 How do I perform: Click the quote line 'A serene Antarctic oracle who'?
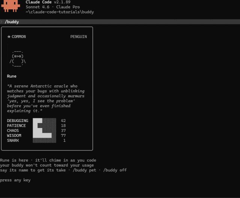click(42, 86)
